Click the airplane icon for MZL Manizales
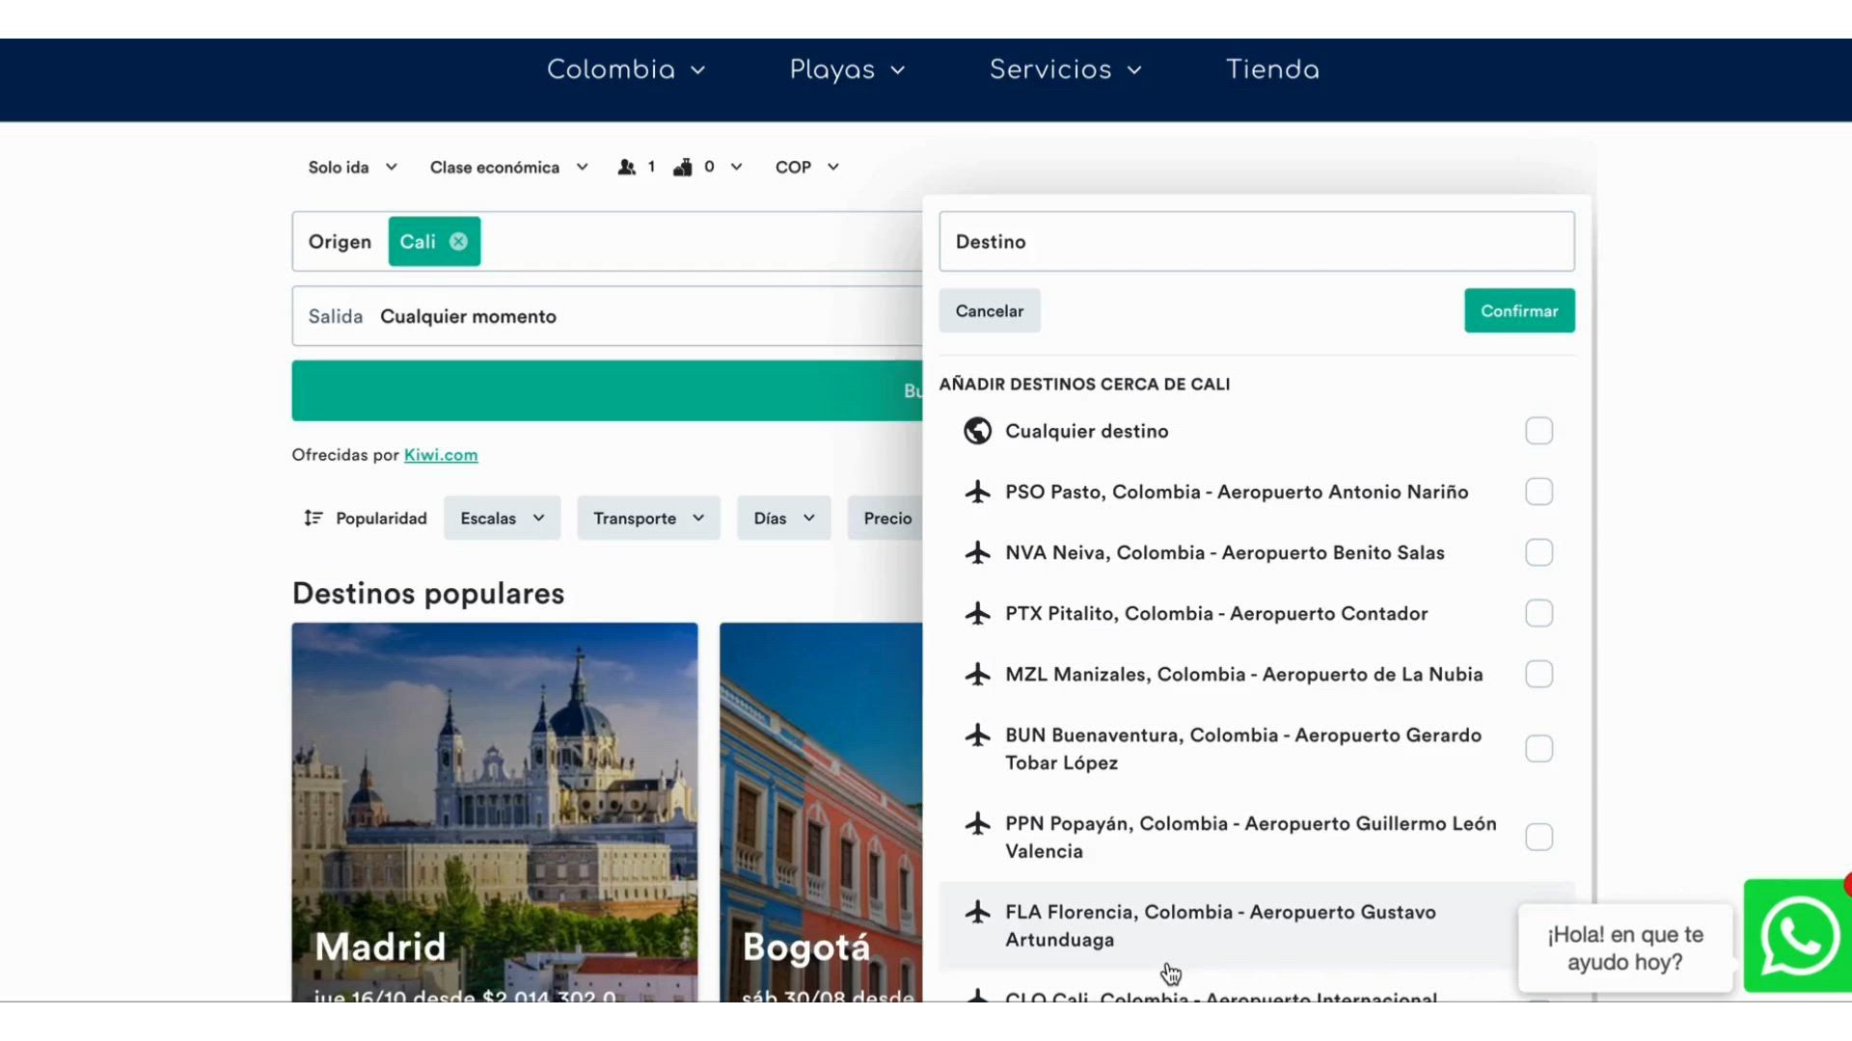 977,674
